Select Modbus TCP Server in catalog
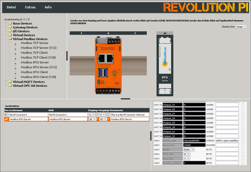The image size is (251, 172). point(35,43)
